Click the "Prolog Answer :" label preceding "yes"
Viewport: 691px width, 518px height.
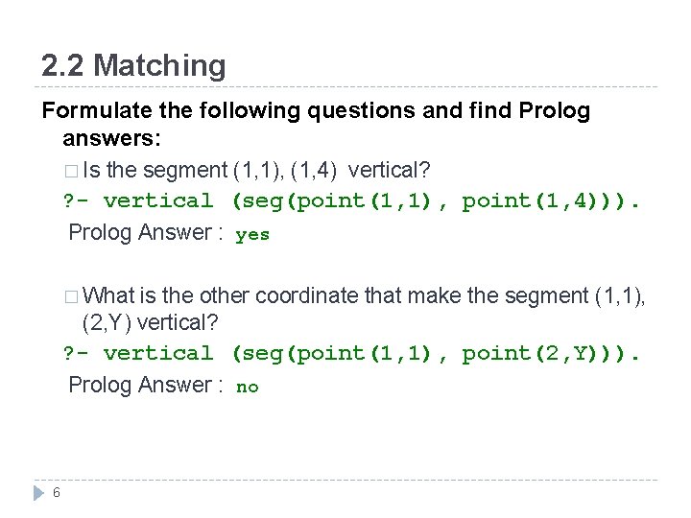[x=146, y=233]
